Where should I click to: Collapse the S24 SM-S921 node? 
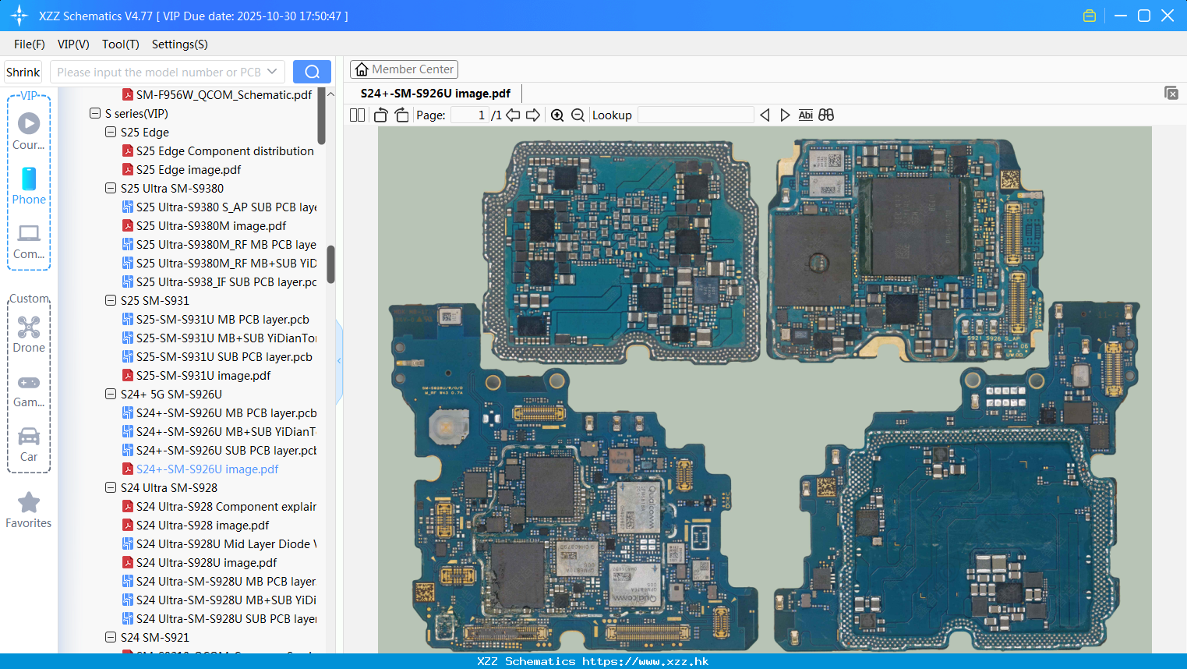tap(111, 637)
